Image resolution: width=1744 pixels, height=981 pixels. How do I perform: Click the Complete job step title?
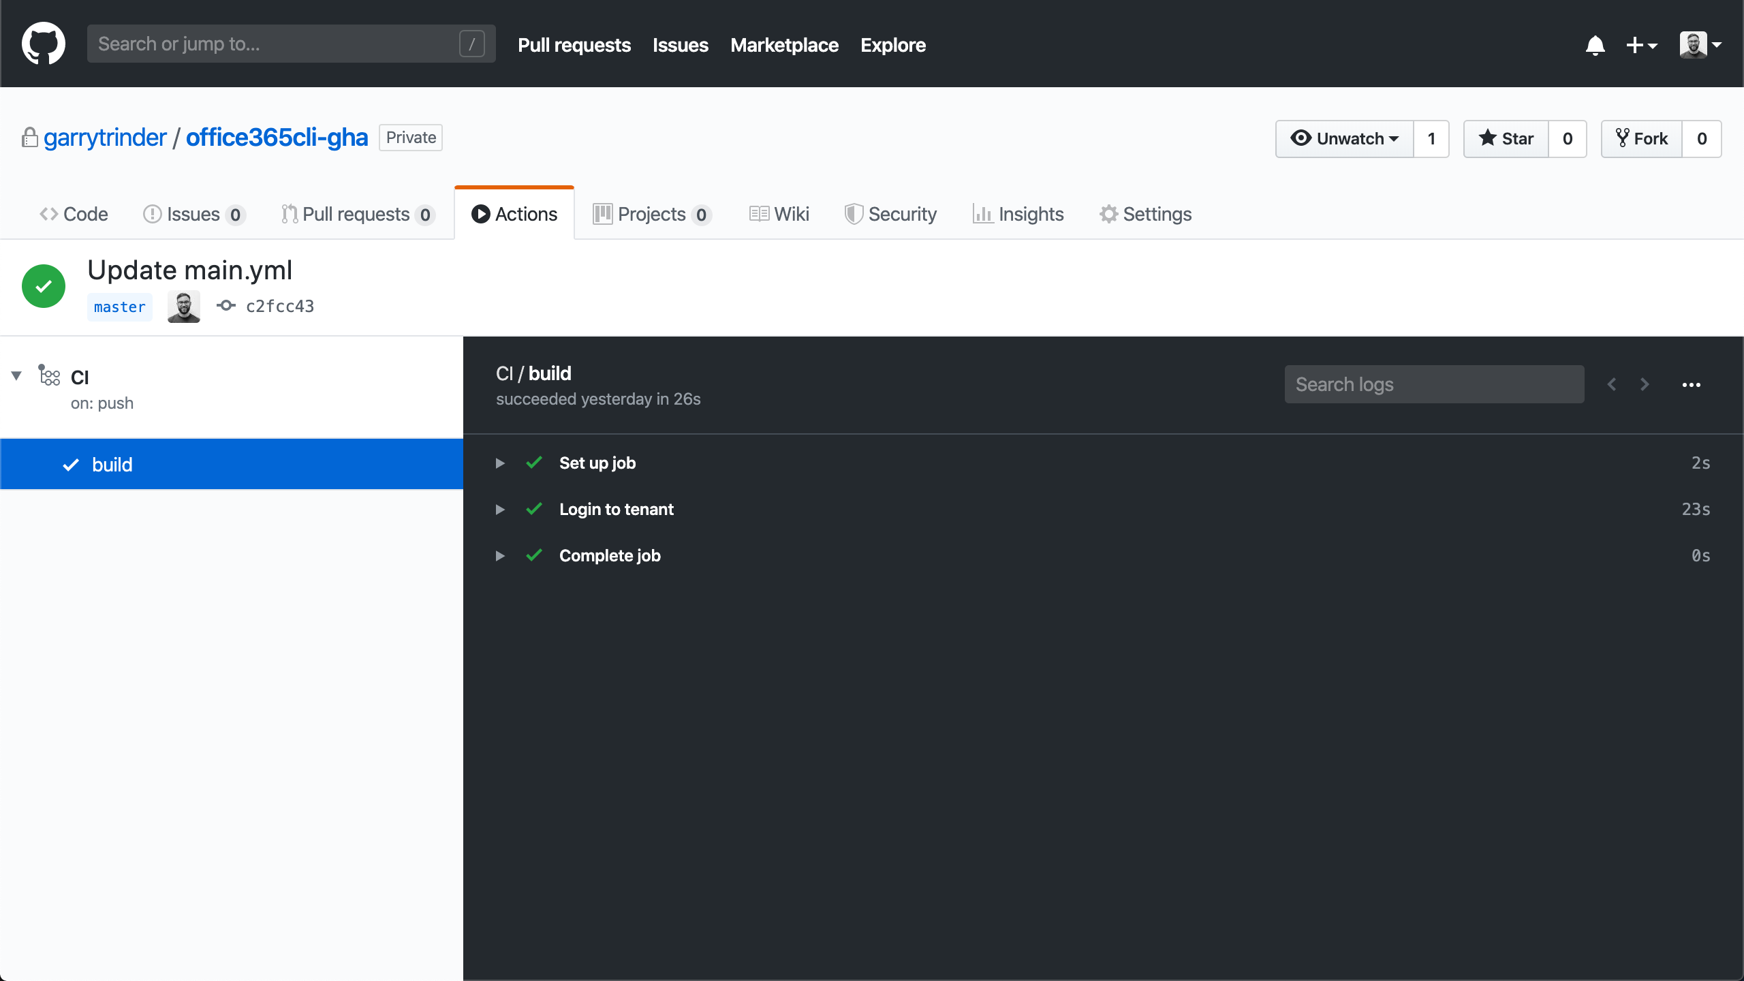click(x=610, y=556)
